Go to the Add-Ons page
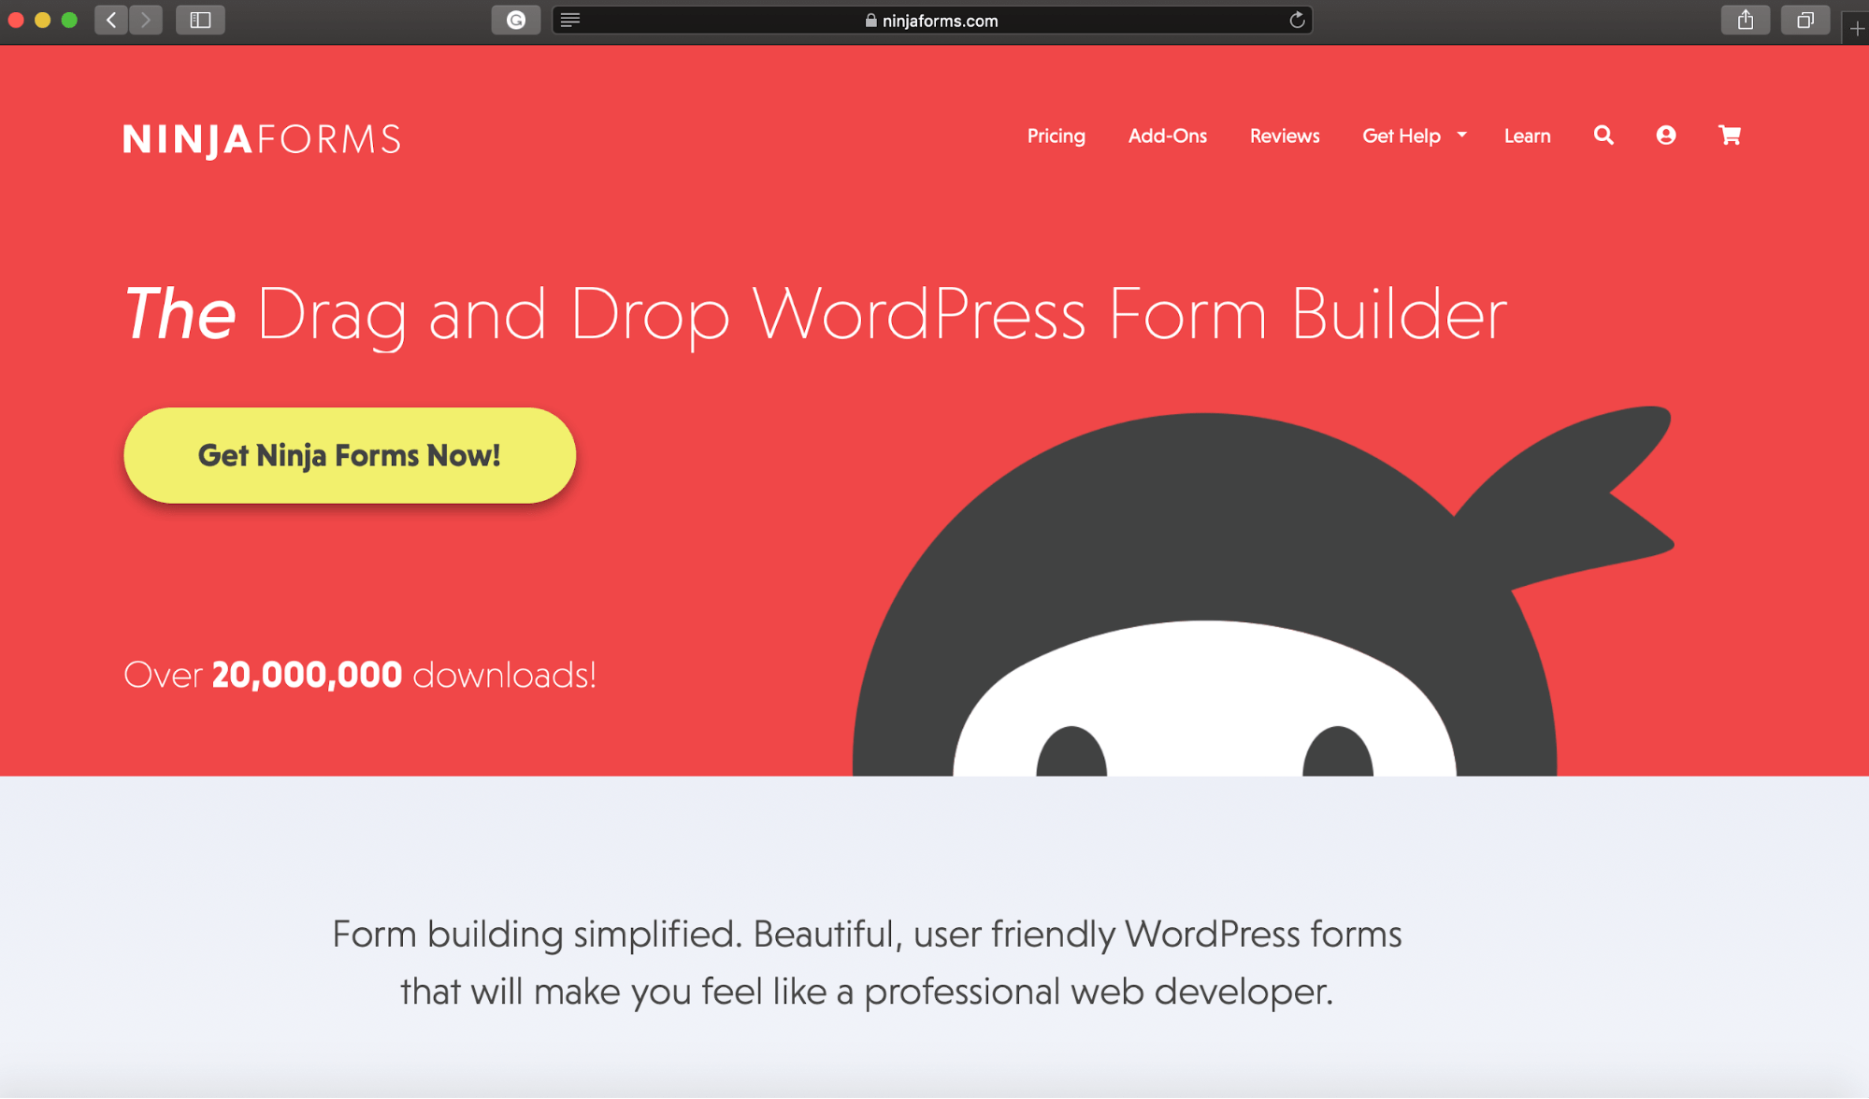Viewport: 1869px width, 1099px height. (1167, 136)
